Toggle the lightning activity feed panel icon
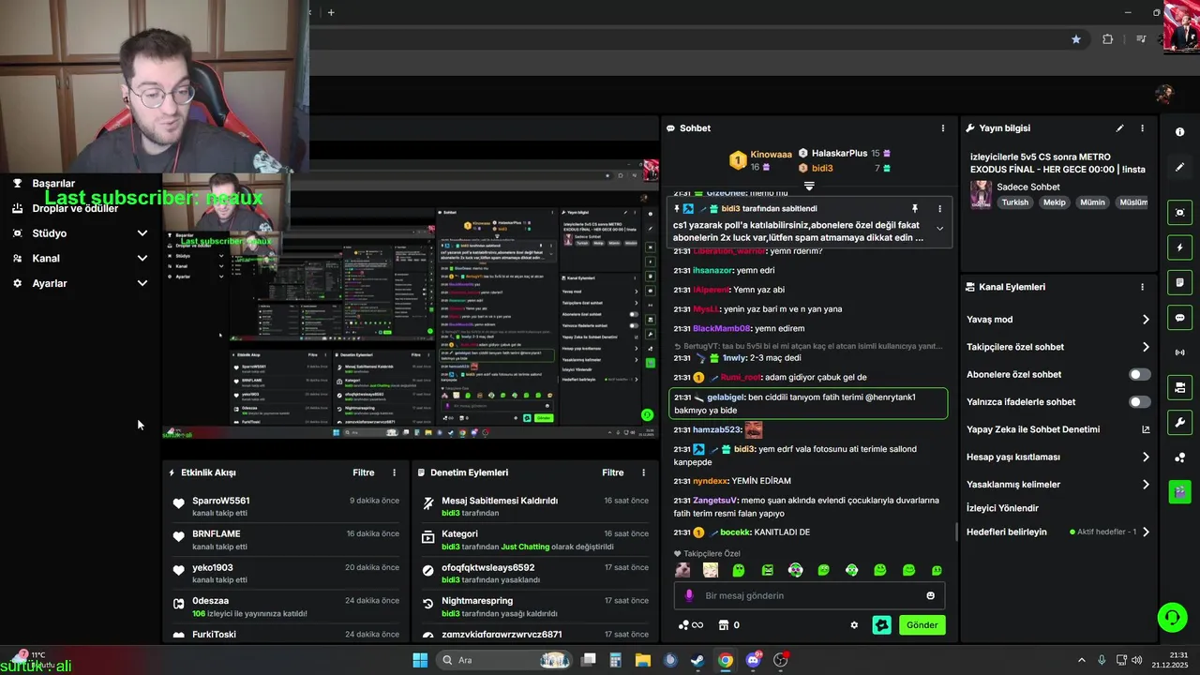The width and height of the screenshot is (1200, 675). tap(1179, 247)
